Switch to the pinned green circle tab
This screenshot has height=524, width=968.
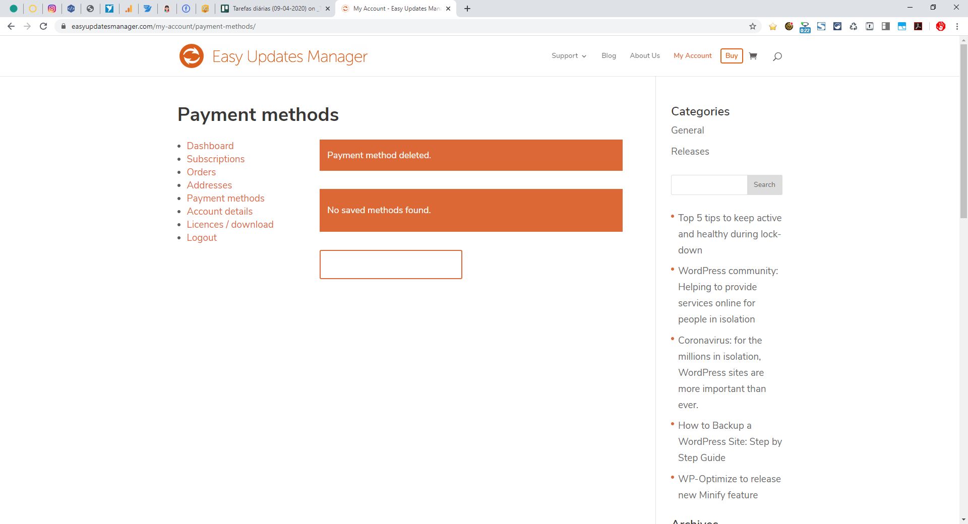(14, 9)
